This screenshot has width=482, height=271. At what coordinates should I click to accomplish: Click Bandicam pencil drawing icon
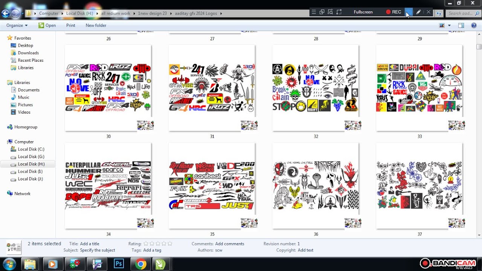pyautogui.click(x=418, y=12)
